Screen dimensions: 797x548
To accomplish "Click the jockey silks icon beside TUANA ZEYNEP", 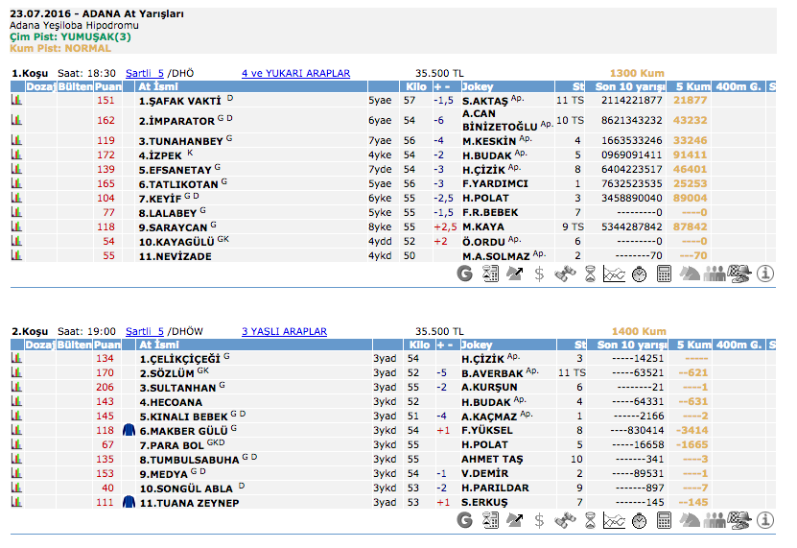I will (x=129, y=503).
